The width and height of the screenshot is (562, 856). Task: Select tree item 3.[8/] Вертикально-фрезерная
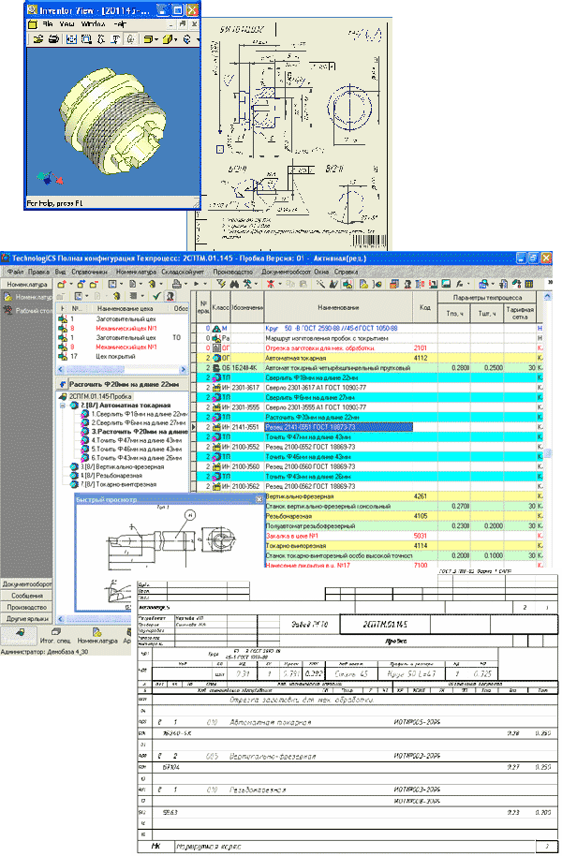click(117, 466)
